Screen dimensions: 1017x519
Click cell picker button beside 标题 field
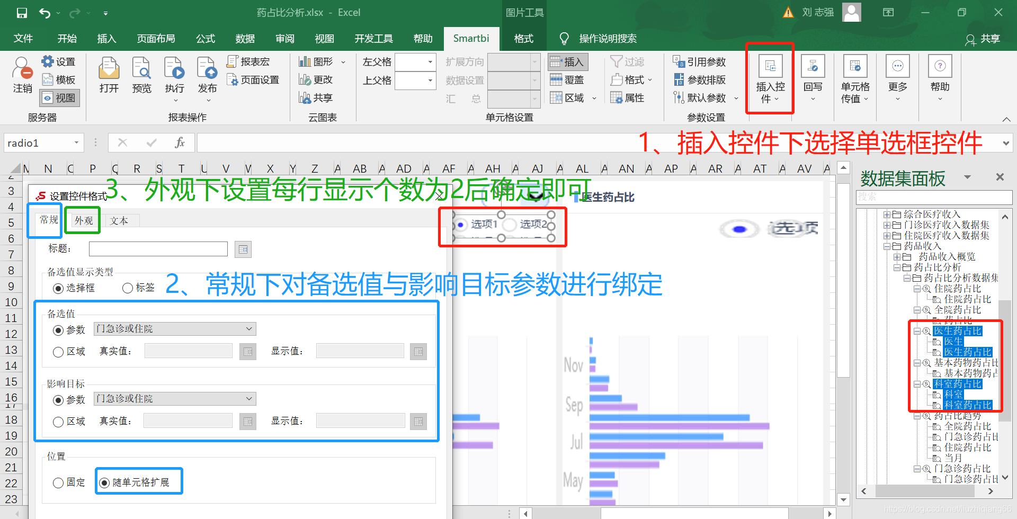[x=243, y=249]
